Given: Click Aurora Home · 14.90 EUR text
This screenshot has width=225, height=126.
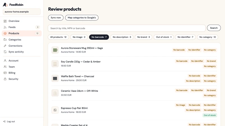Looking at the screenshot, I should pos(73,52).
